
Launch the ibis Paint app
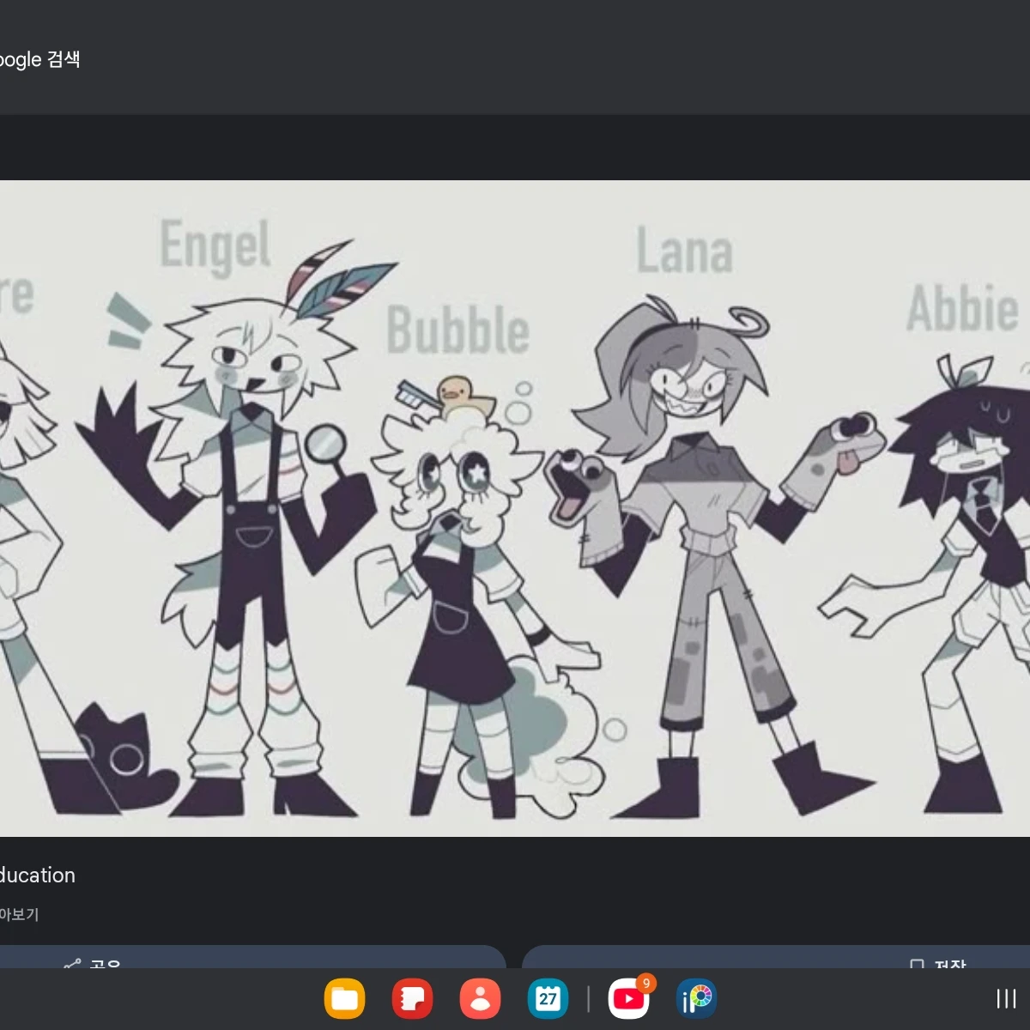coord(697,999)
